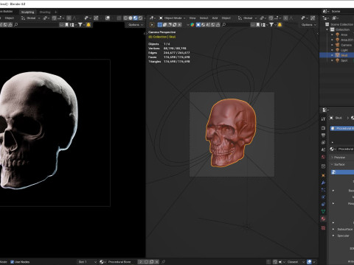Open the Output properties tab
Viewport: 354px width, 265px height.
323,135
